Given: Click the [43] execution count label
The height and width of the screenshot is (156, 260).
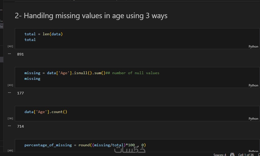Looking at the screenshot, I should tap(10, 85).
